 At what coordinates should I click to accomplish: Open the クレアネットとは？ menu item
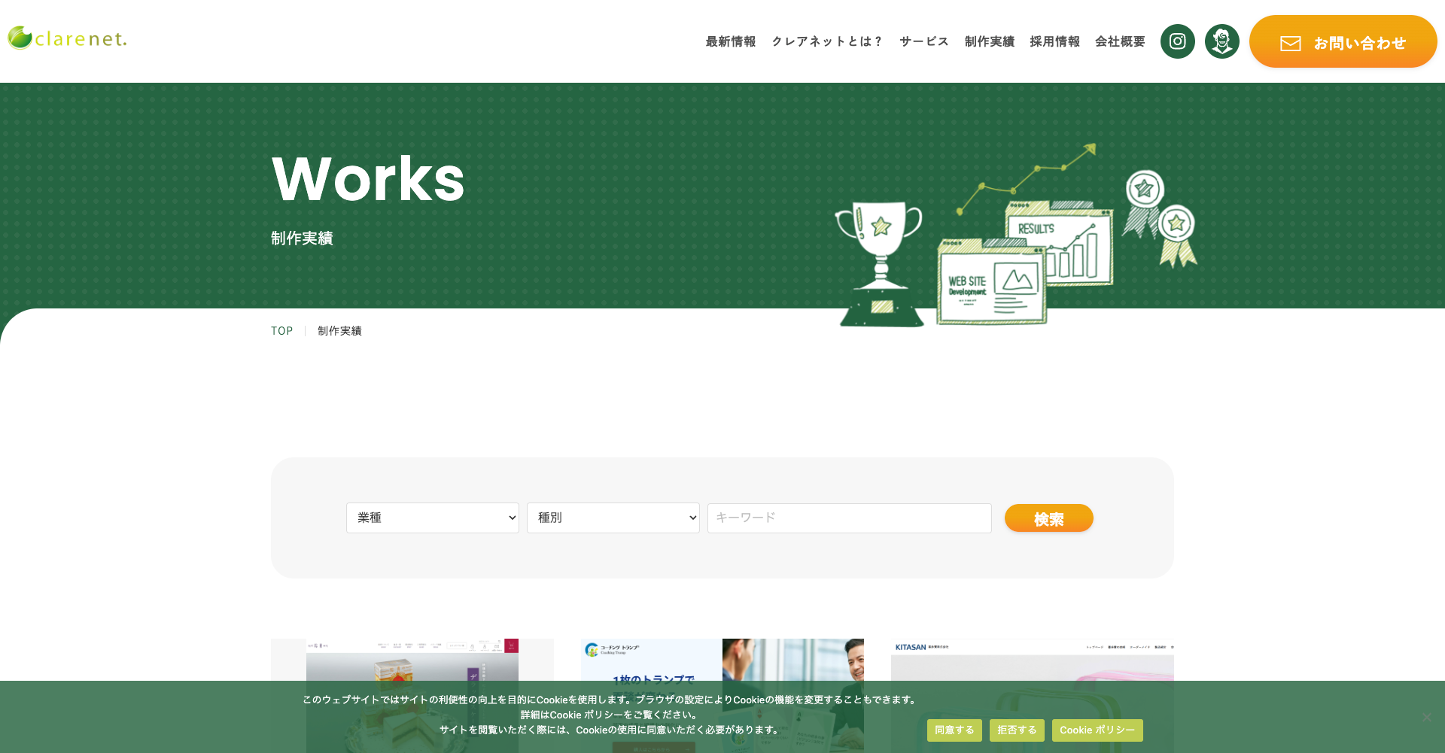tap(827, 41)
